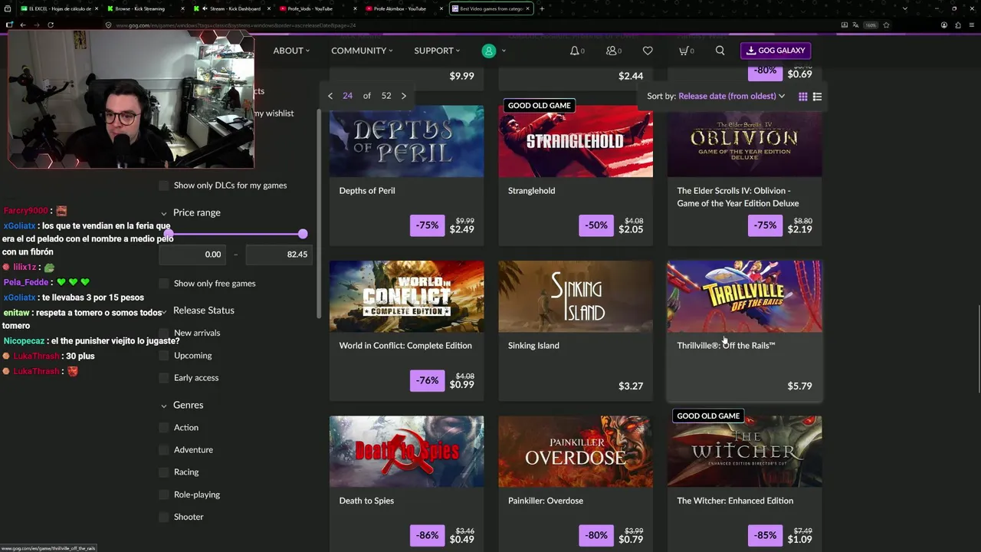Open Painkiller: Overdose game title
981x552 pixels.
546,501
